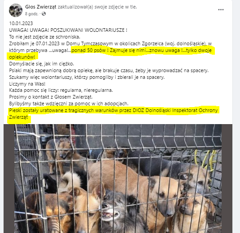Click the 'Domyślacie się, jak im ciężko' line
The image size is (240, 233).
tap(41, 64)
